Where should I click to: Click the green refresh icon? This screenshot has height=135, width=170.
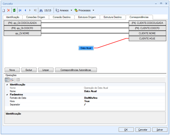coord(14,10)
